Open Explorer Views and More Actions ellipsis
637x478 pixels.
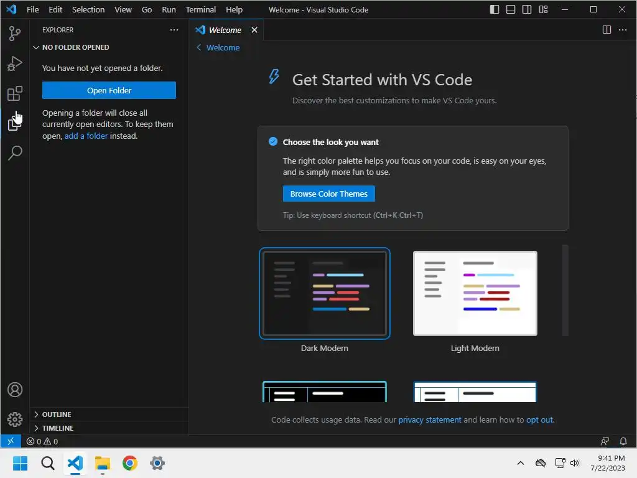(x=174, y=30)
